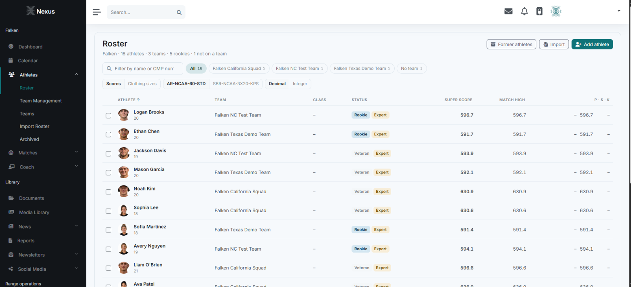Open the user profile avatar
Image resolution: width=631 pixels, height=287 pixels.
[556, 11]
